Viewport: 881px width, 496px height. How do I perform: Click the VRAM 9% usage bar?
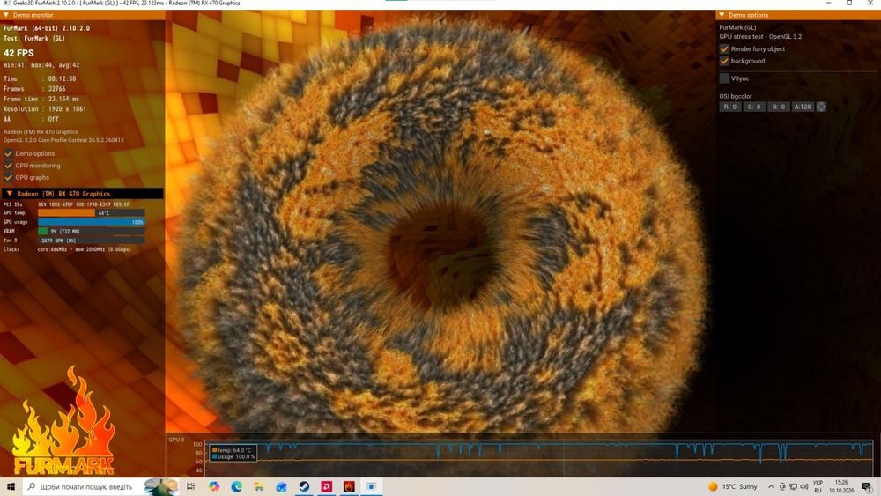click(91, 231)
